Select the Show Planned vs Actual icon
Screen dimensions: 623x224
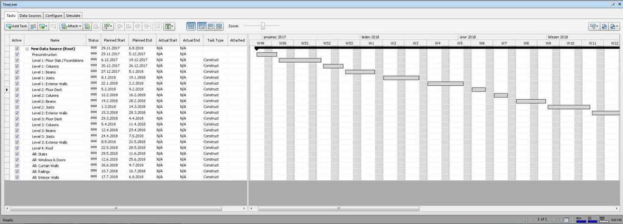point(219,26)
